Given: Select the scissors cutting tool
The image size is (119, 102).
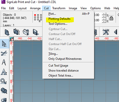Looking at the screenshot, I should (4, 53).
